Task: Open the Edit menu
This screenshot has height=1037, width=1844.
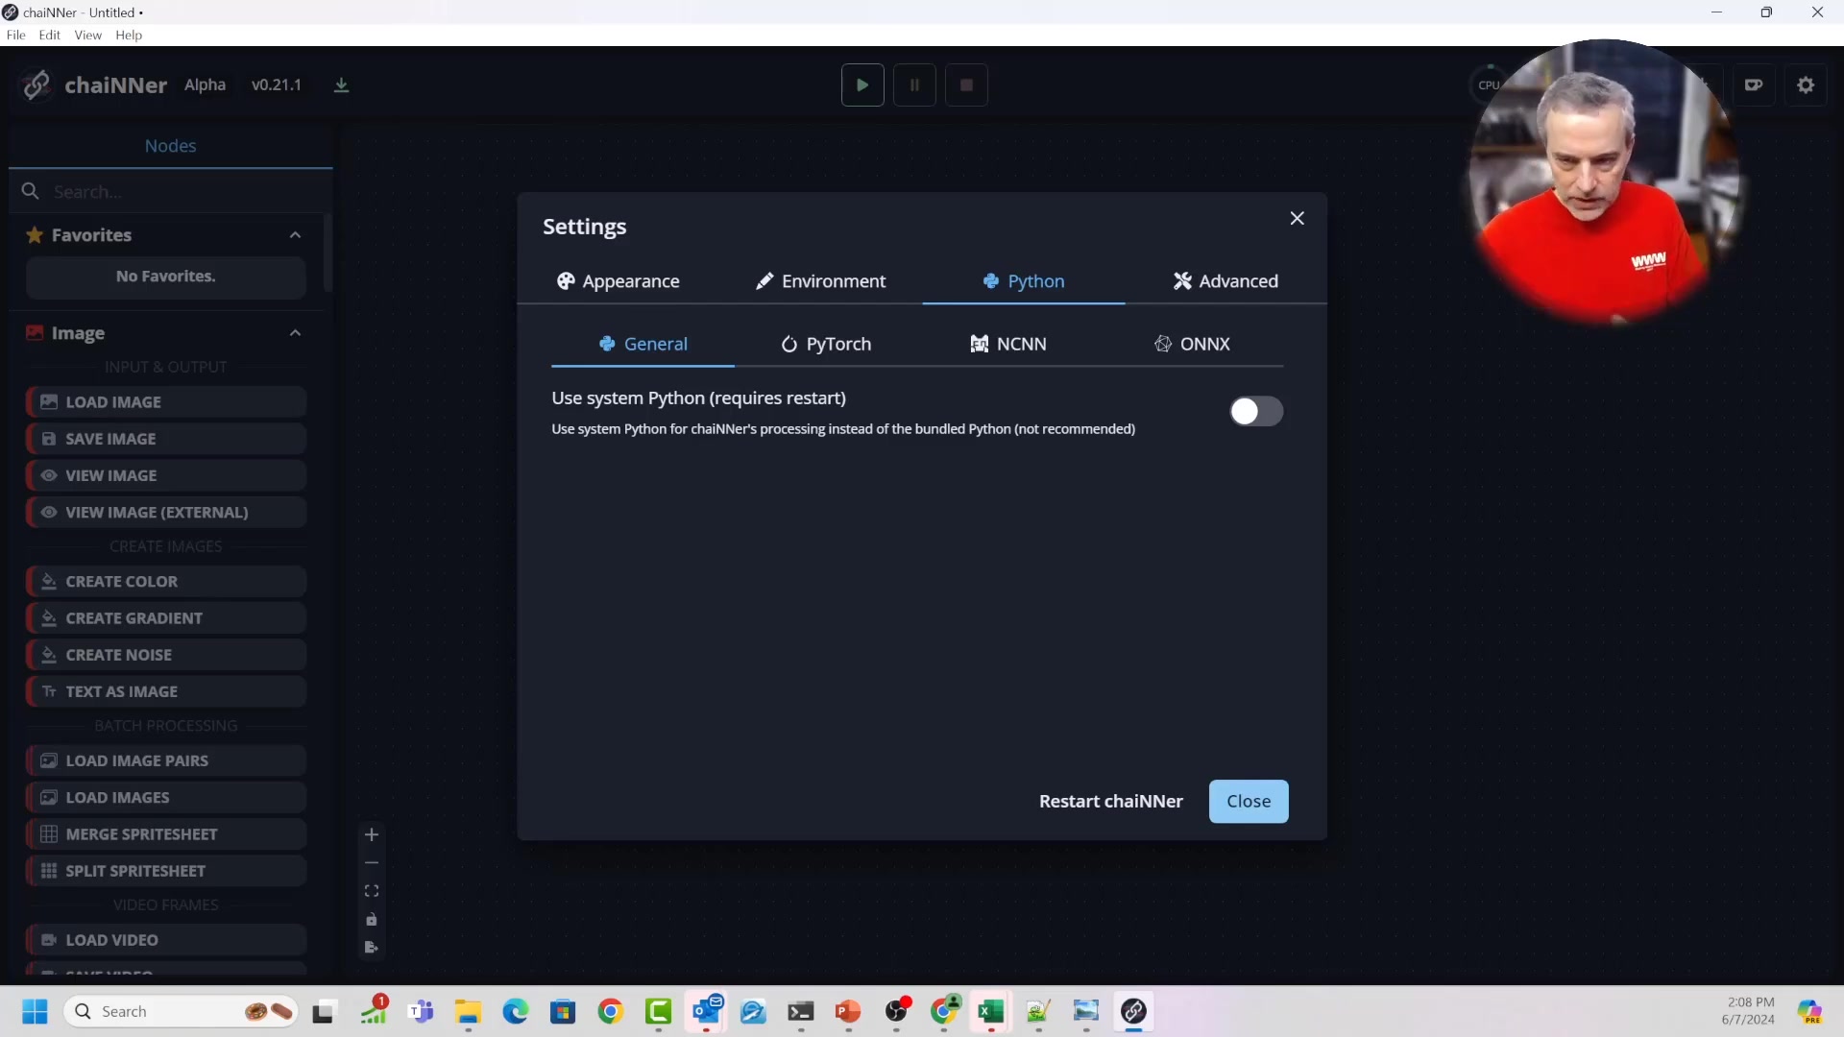Action: click(x=50, y=35)
